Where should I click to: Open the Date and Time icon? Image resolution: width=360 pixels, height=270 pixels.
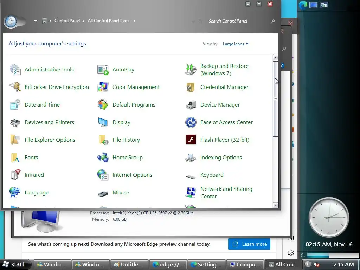pos(15,105)
